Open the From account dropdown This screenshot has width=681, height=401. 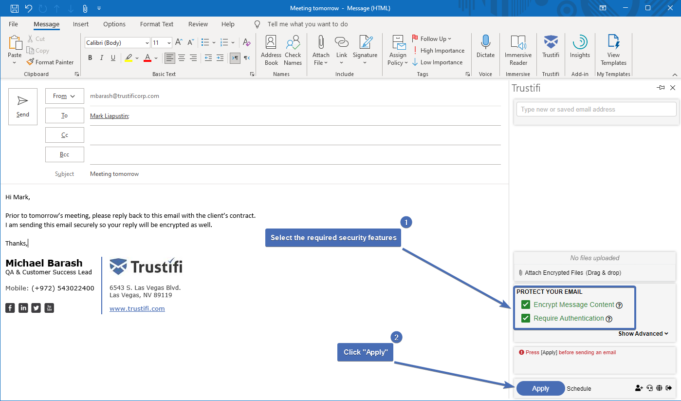(x=65, y=96)
